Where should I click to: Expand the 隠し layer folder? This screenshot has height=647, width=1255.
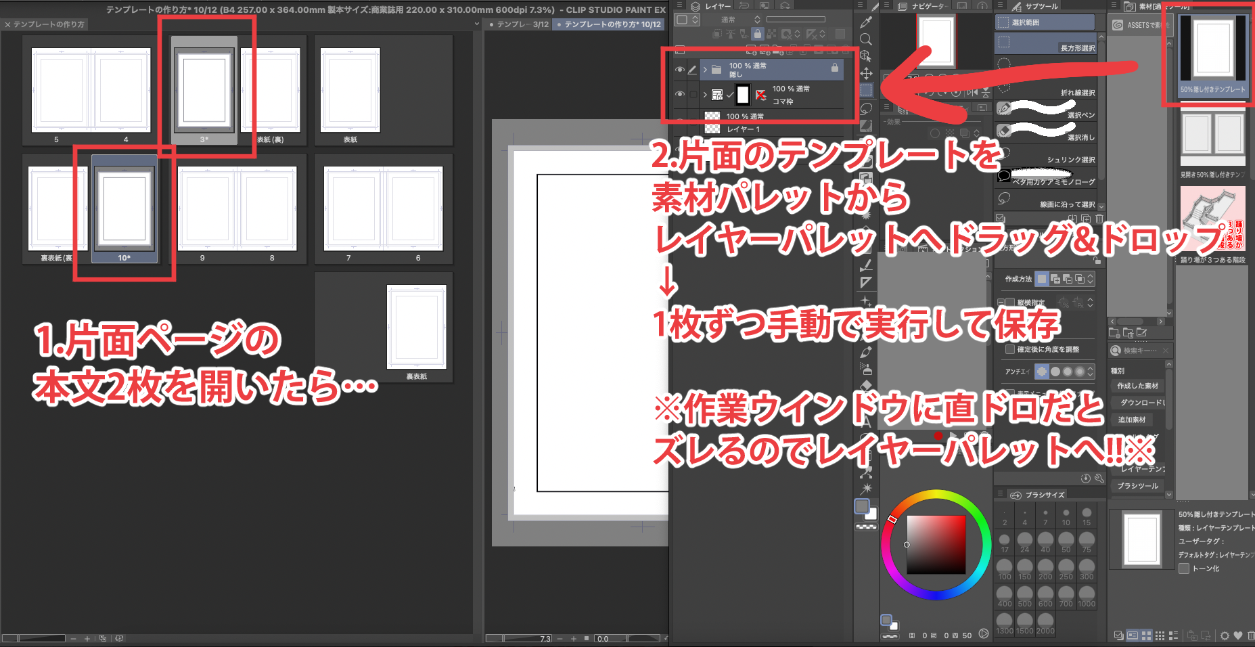705,70
